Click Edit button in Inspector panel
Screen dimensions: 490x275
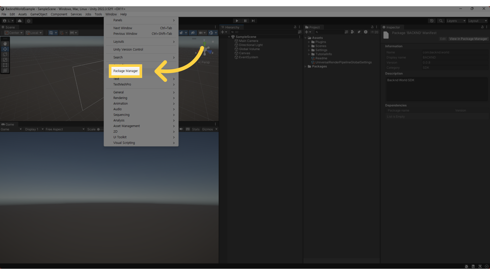click(x=443, y=39)
